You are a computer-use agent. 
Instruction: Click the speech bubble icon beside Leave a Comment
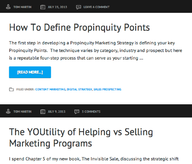78,7
